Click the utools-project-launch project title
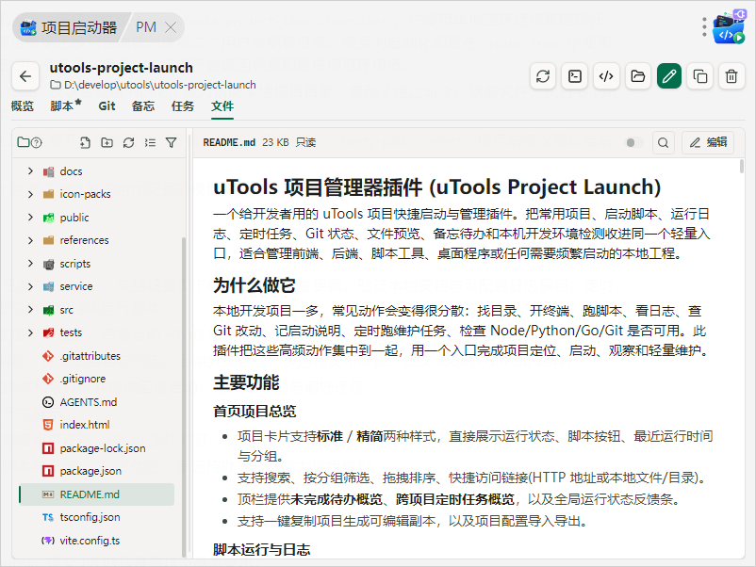 coord(121,68)
